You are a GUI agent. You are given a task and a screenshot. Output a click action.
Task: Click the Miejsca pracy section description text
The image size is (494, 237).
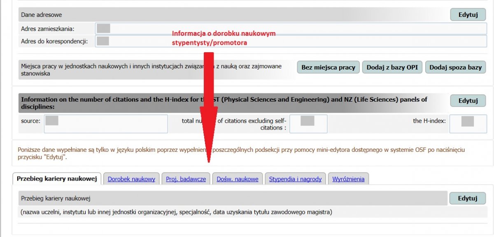(152, 70)
